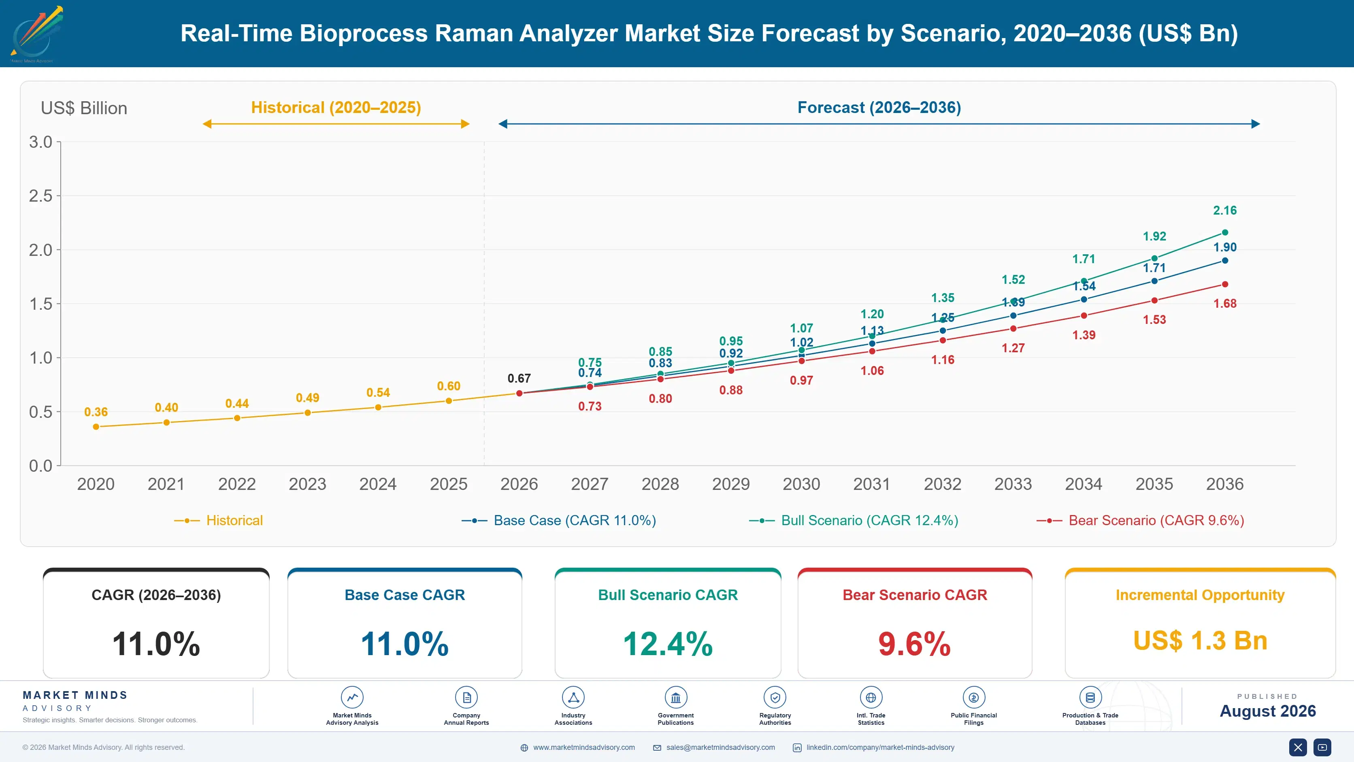
Task: Click the 3.0 y-axis tick label
Action: click(40, 142)
